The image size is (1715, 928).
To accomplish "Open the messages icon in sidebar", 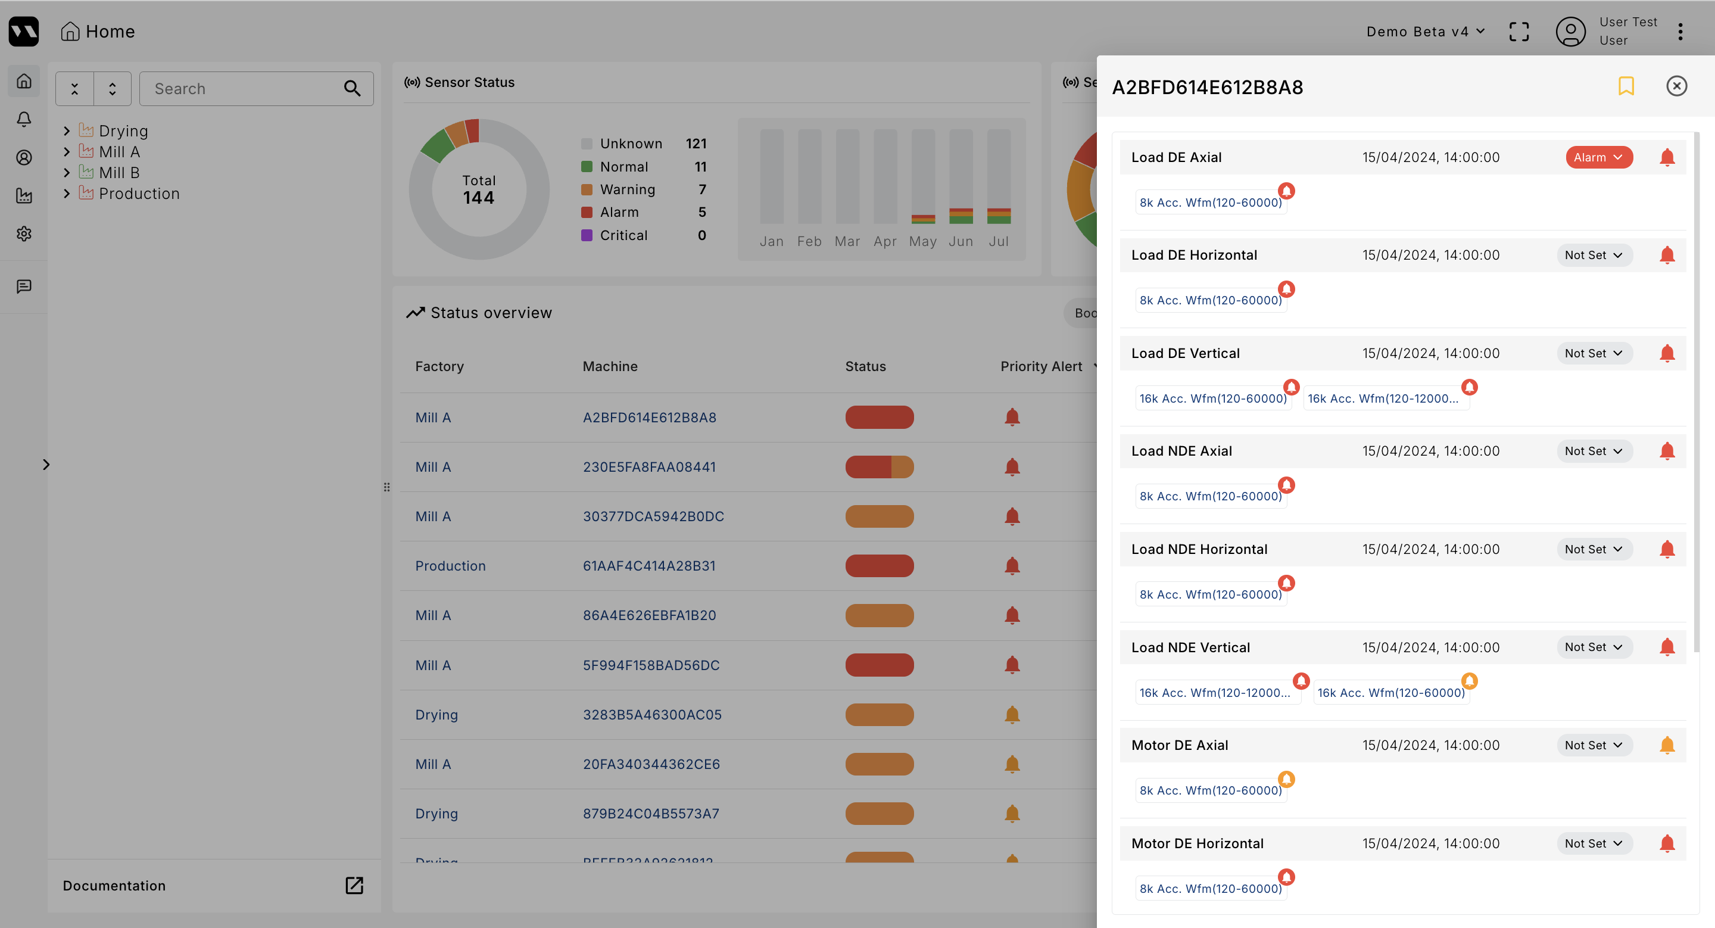I will [24, 287].
